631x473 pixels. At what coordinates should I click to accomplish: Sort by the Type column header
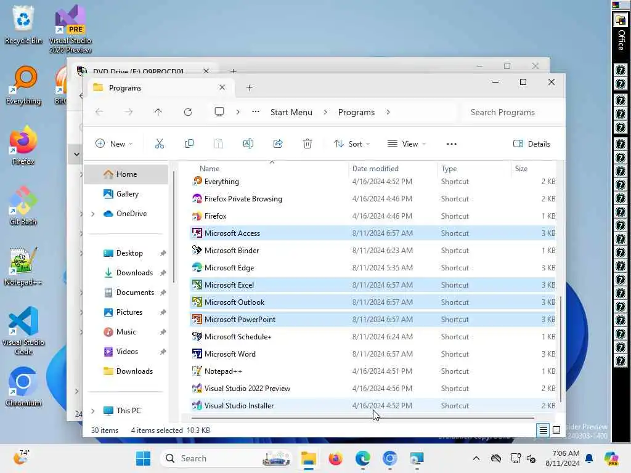coord(474,169)
